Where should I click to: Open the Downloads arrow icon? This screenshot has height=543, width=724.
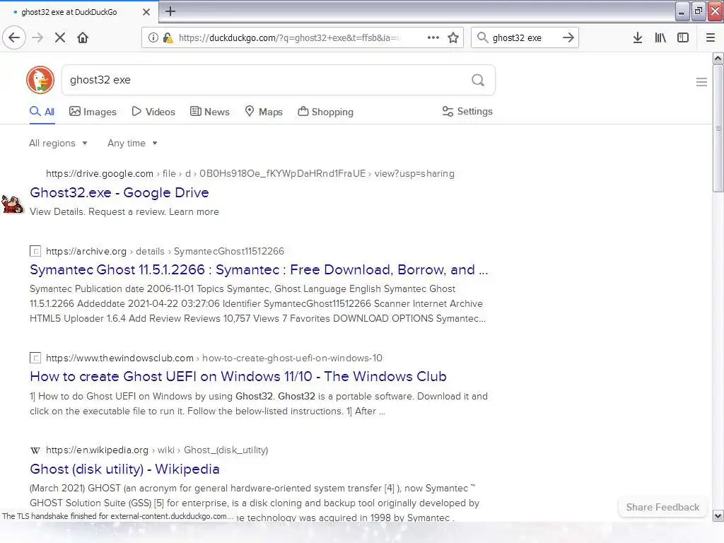(638, 37)
